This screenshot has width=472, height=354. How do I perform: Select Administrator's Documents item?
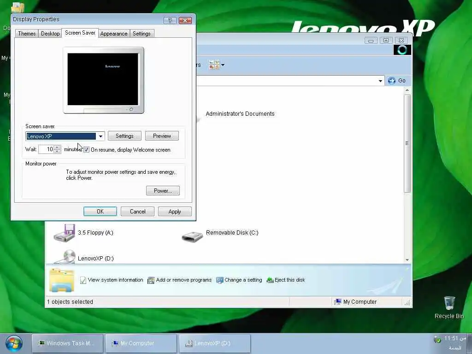[x=240, y=114]
